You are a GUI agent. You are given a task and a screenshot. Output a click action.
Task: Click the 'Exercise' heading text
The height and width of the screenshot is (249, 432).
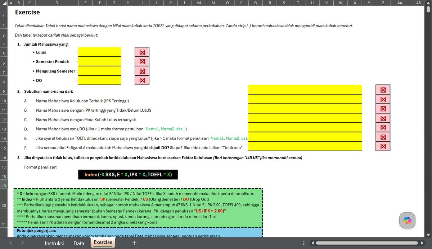click(27, 12)
